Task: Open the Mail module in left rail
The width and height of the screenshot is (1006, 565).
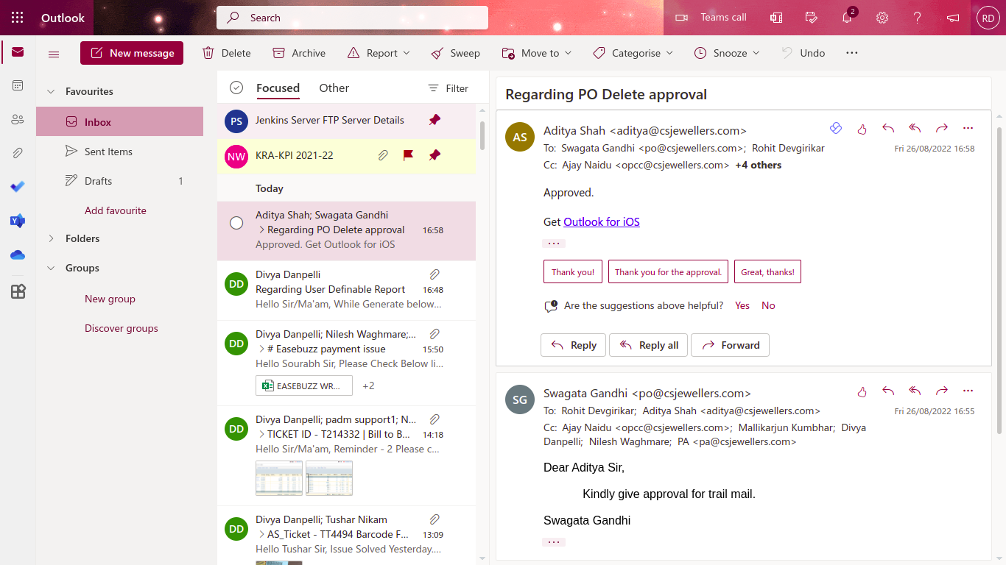Action: click(18, 52)
